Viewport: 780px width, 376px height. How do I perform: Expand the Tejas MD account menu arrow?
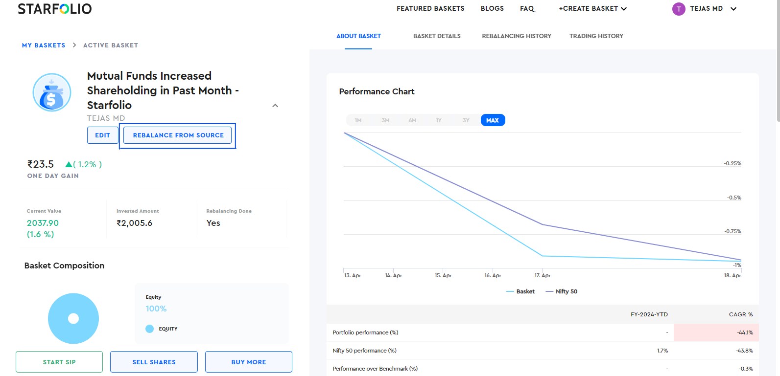(733, 9)
